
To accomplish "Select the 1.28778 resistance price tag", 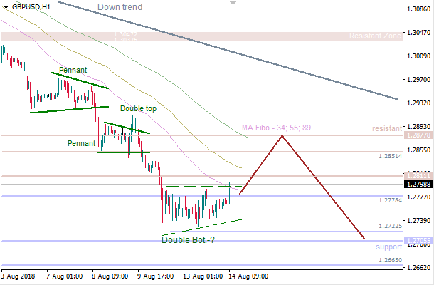I will (417, 135).
